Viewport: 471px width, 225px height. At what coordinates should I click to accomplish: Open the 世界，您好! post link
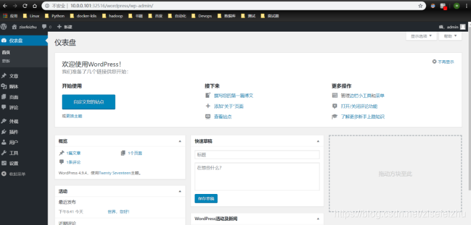point(119,212)
